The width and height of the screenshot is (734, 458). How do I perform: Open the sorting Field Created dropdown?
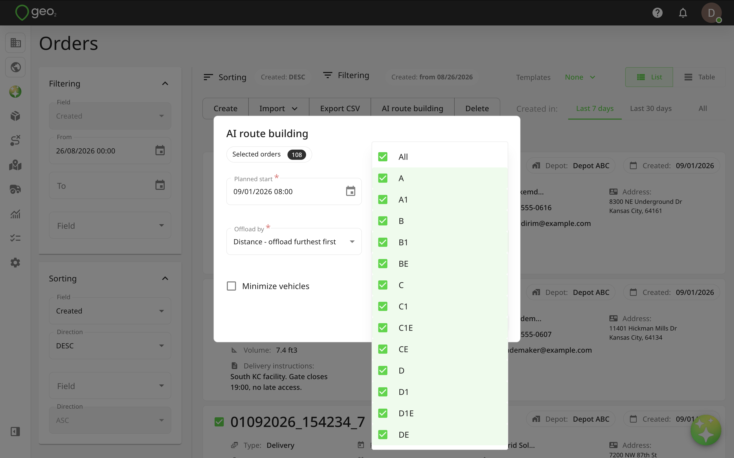(110, 311)
